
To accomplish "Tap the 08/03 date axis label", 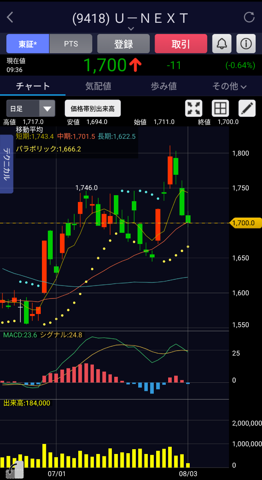I will tap(188, 474).
